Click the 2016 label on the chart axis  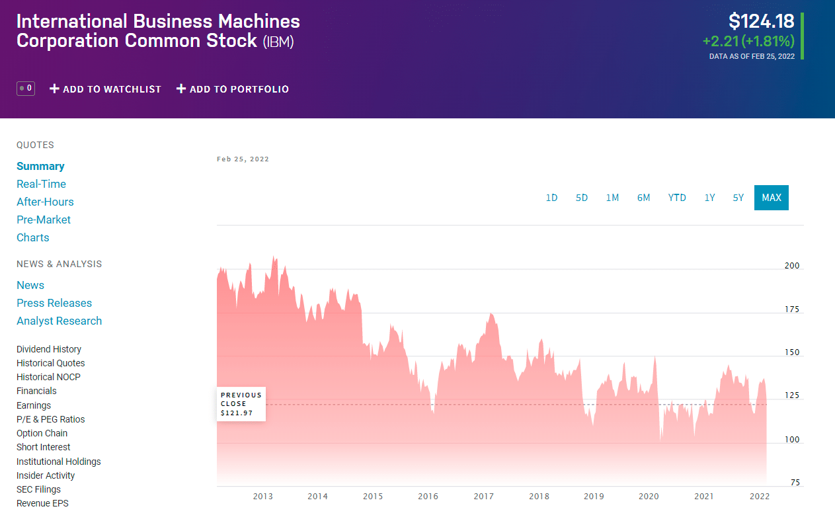pyautogui.click(x=428, y=497)
